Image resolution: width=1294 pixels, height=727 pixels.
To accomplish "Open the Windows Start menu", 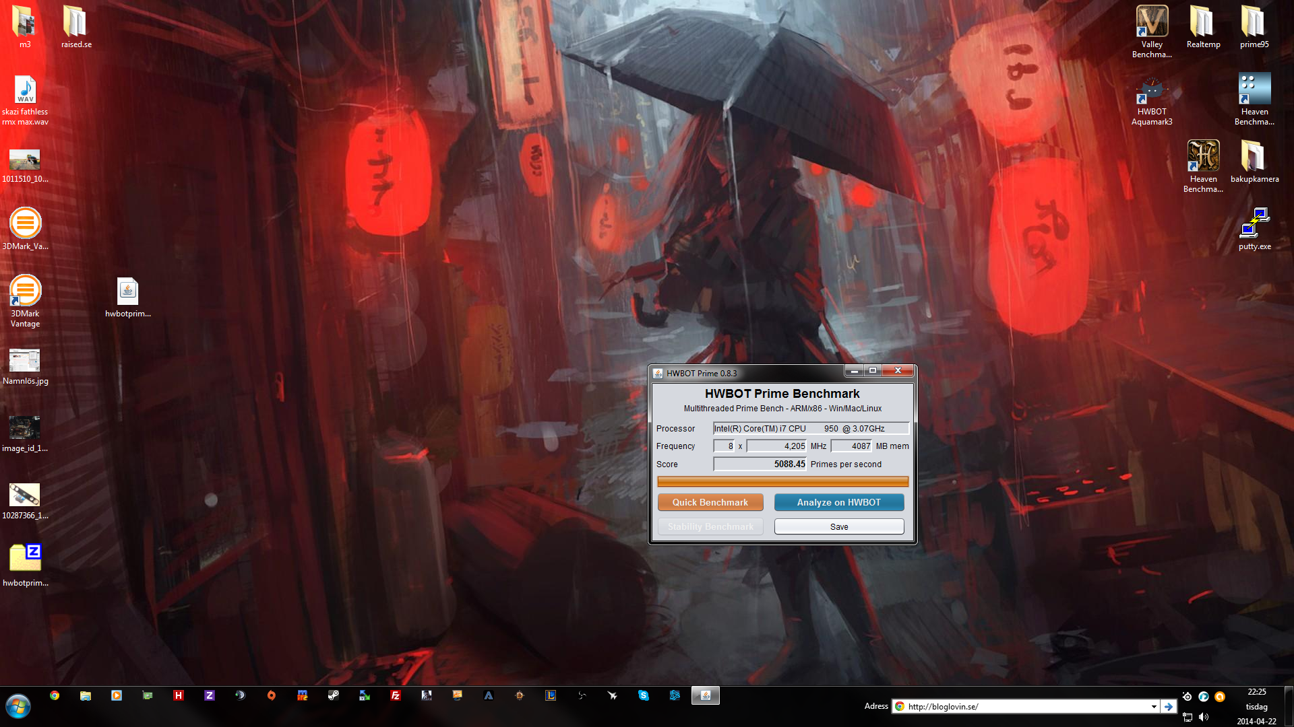I will pos(18,706).
